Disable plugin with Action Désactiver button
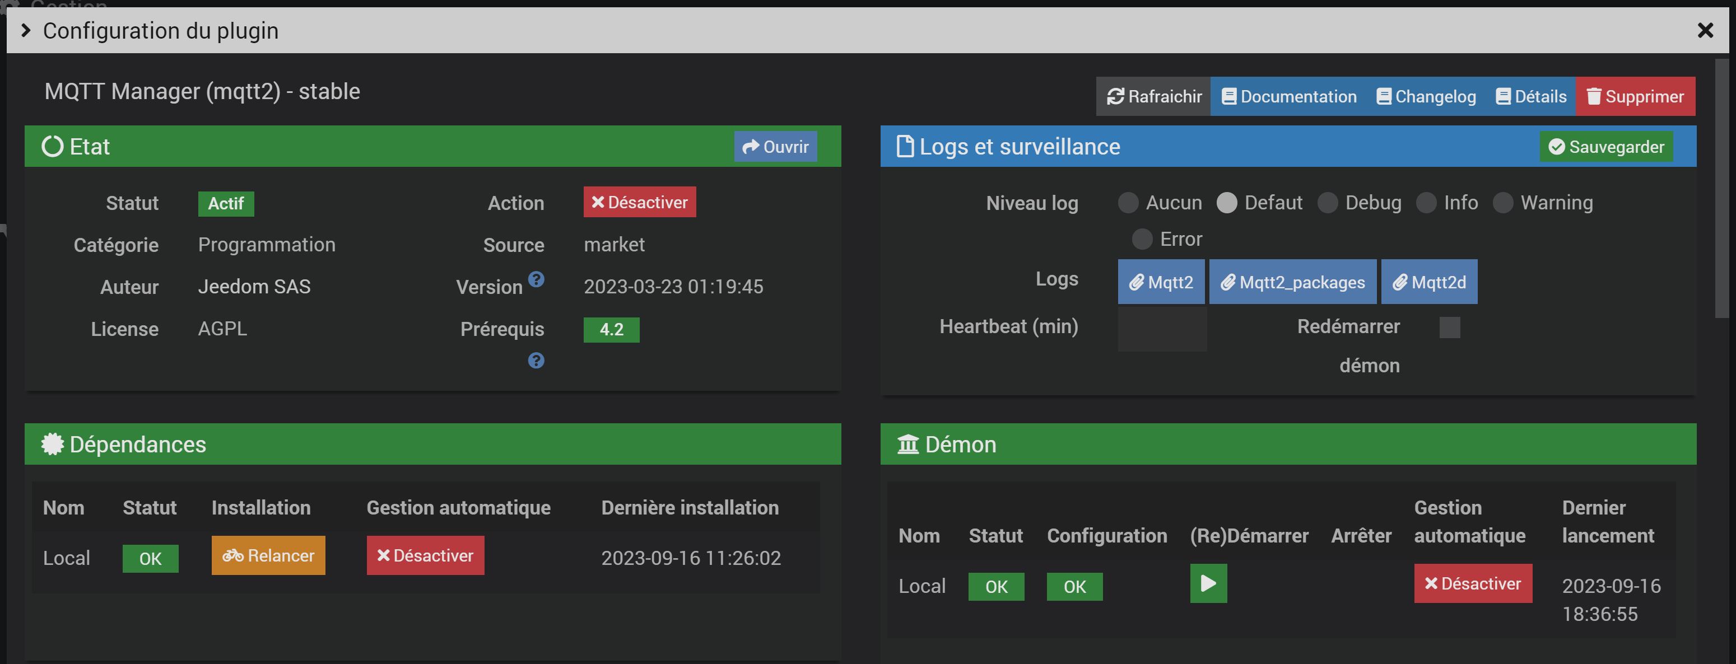Screen dimensions: 1736x664 click(x=639, y=202)
